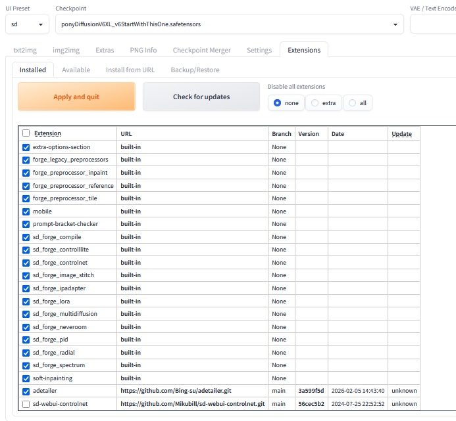The height and width of the screenshot is (421, 456).
Task: Click Check for updates button
Action: (201, 97)
